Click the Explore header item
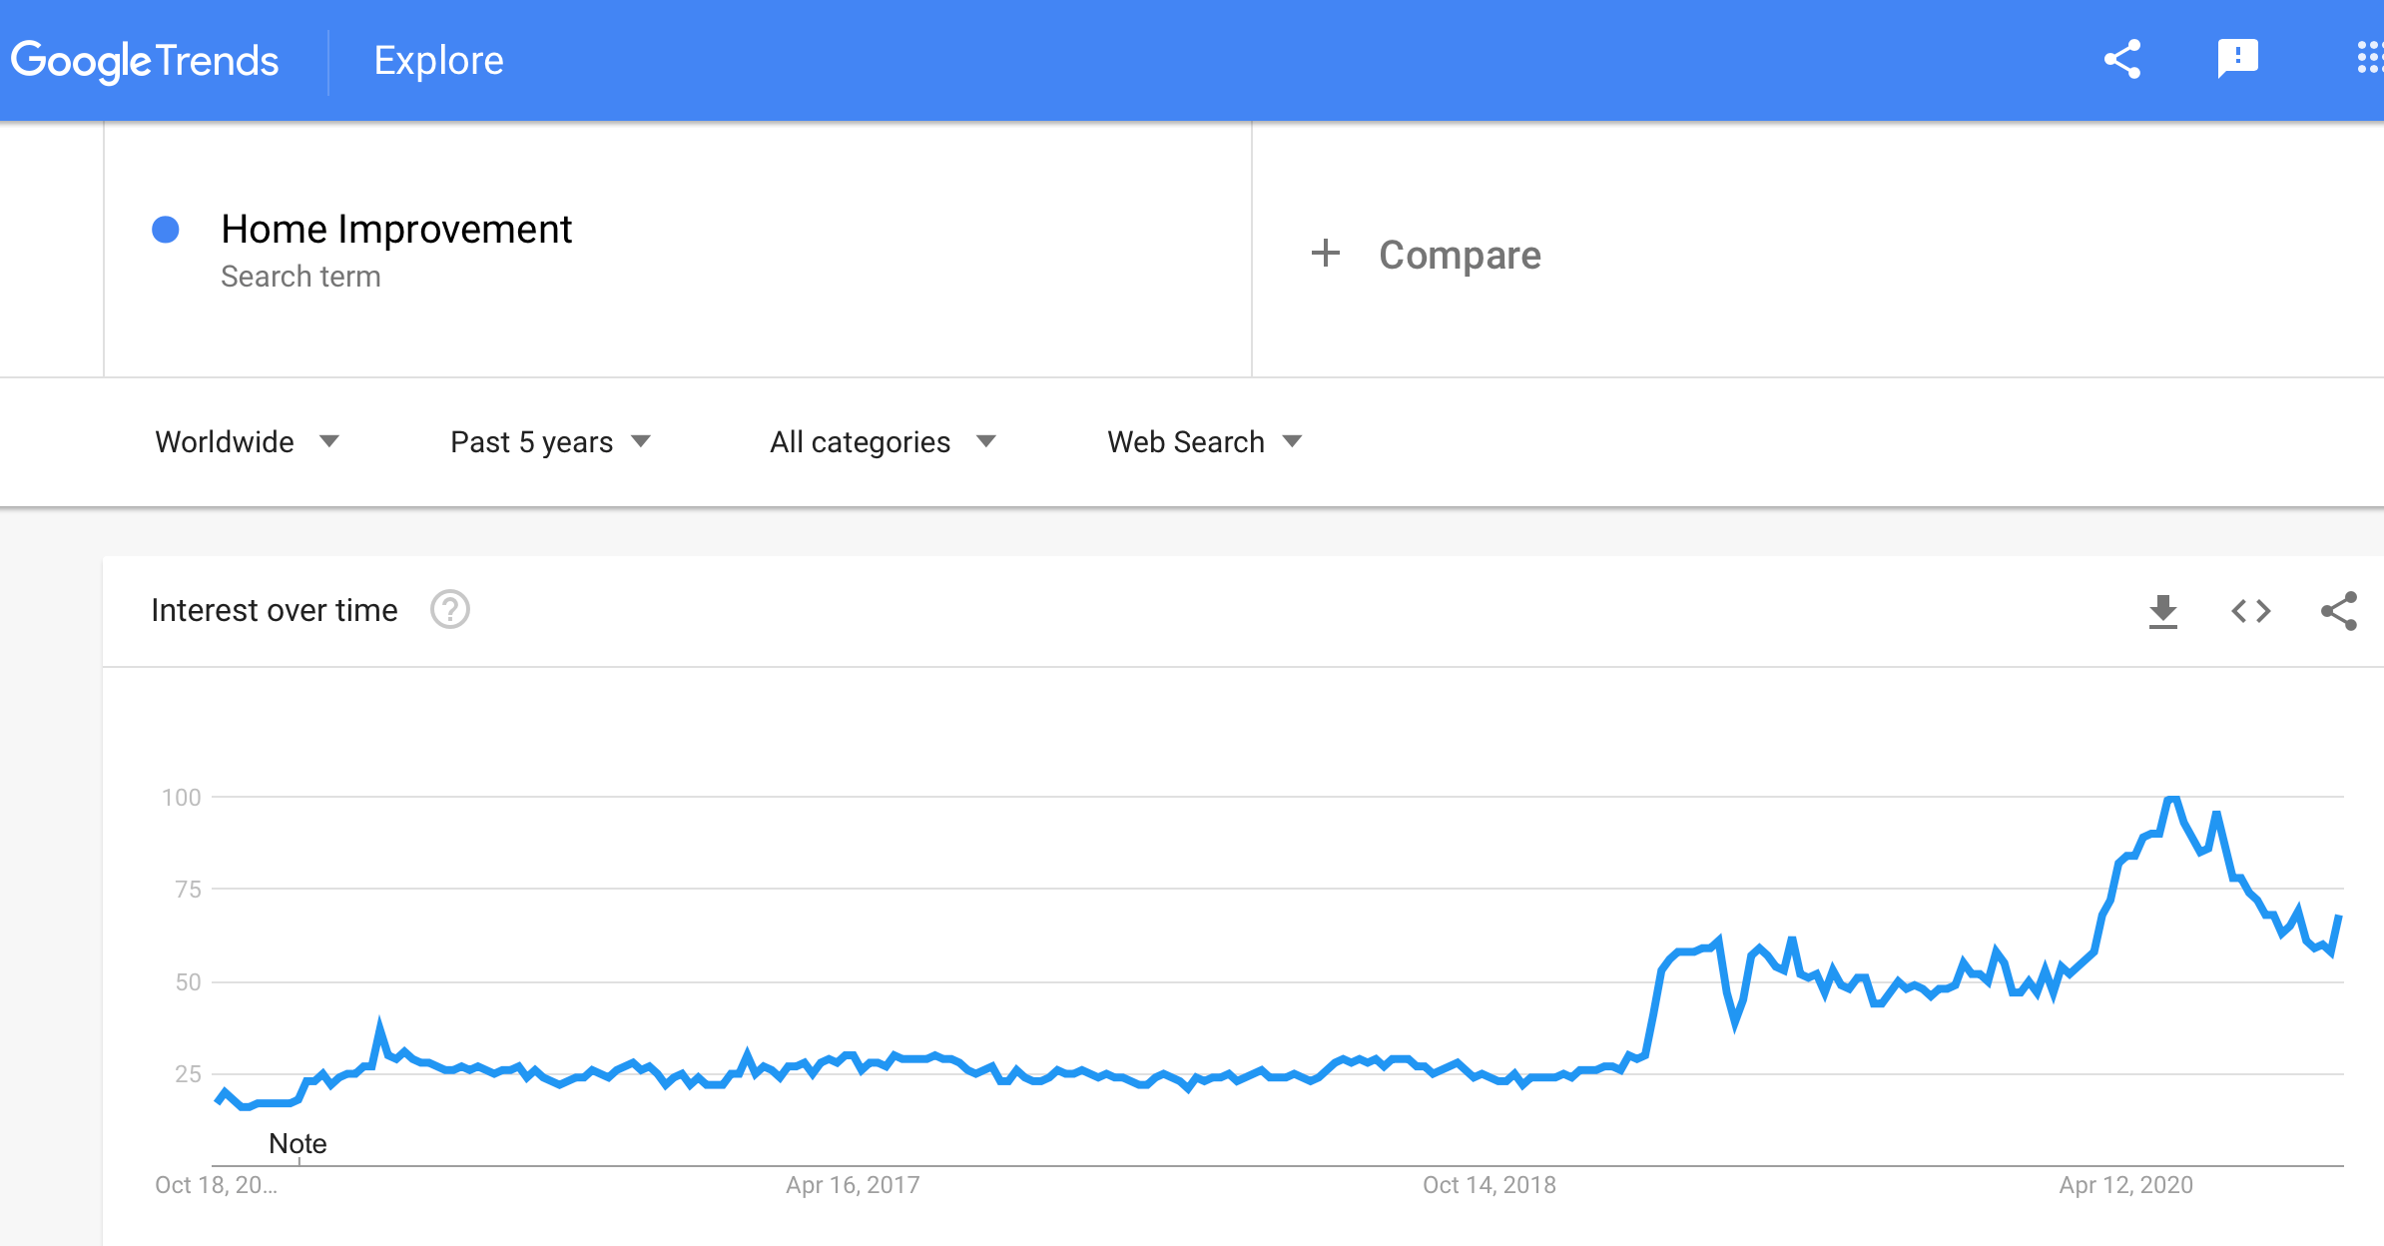2384x1246 pixels. coord(438,60)
